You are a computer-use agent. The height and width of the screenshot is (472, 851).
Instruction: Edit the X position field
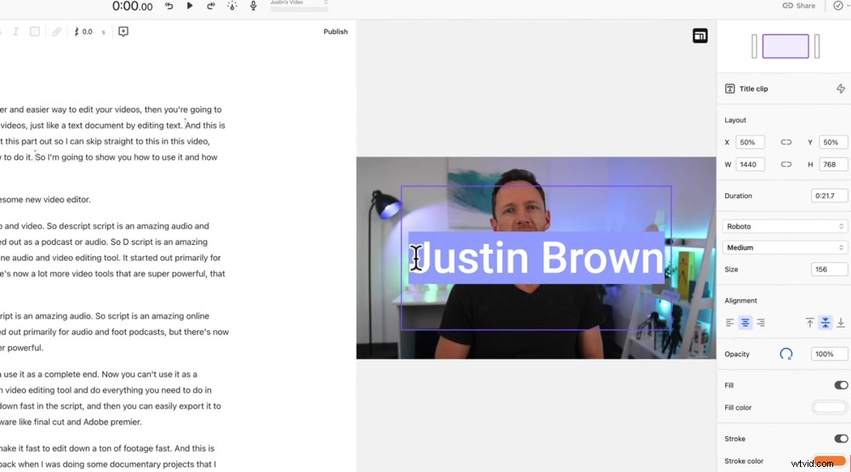coord(750,142)
